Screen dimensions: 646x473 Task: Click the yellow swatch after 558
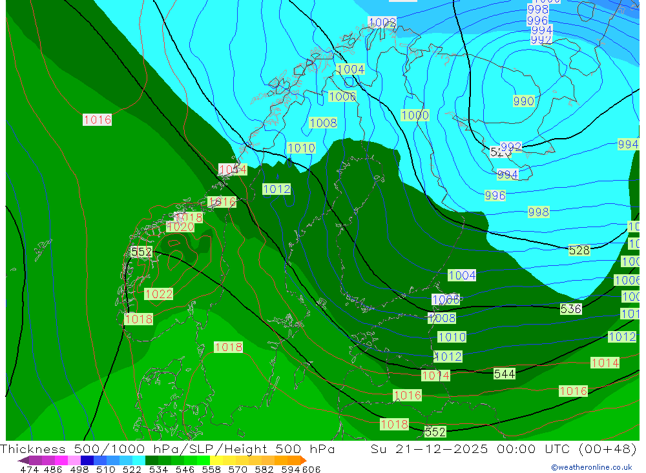pos(216,460)
